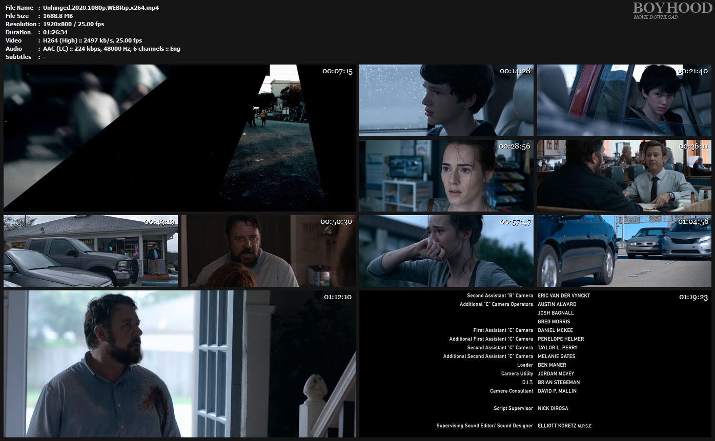Select the 00:14:28 boy by rainy window frame

(x=446, y=100)
